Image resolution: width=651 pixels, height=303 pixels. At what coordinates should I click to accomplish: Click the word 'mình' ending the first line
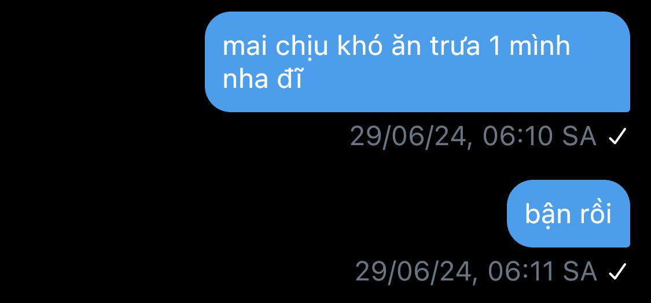tap(539, 46)
